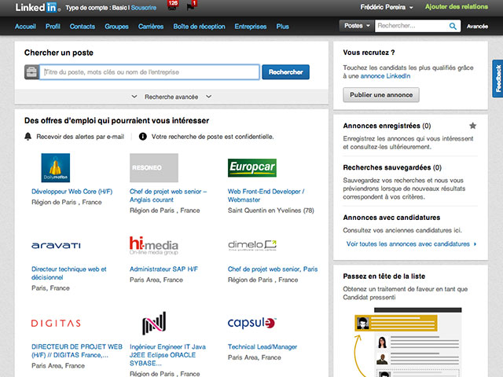This screenshot has height=377, width=503.
Task: Focus the top Rechercher input field
Action: click(x=412, y=26)
